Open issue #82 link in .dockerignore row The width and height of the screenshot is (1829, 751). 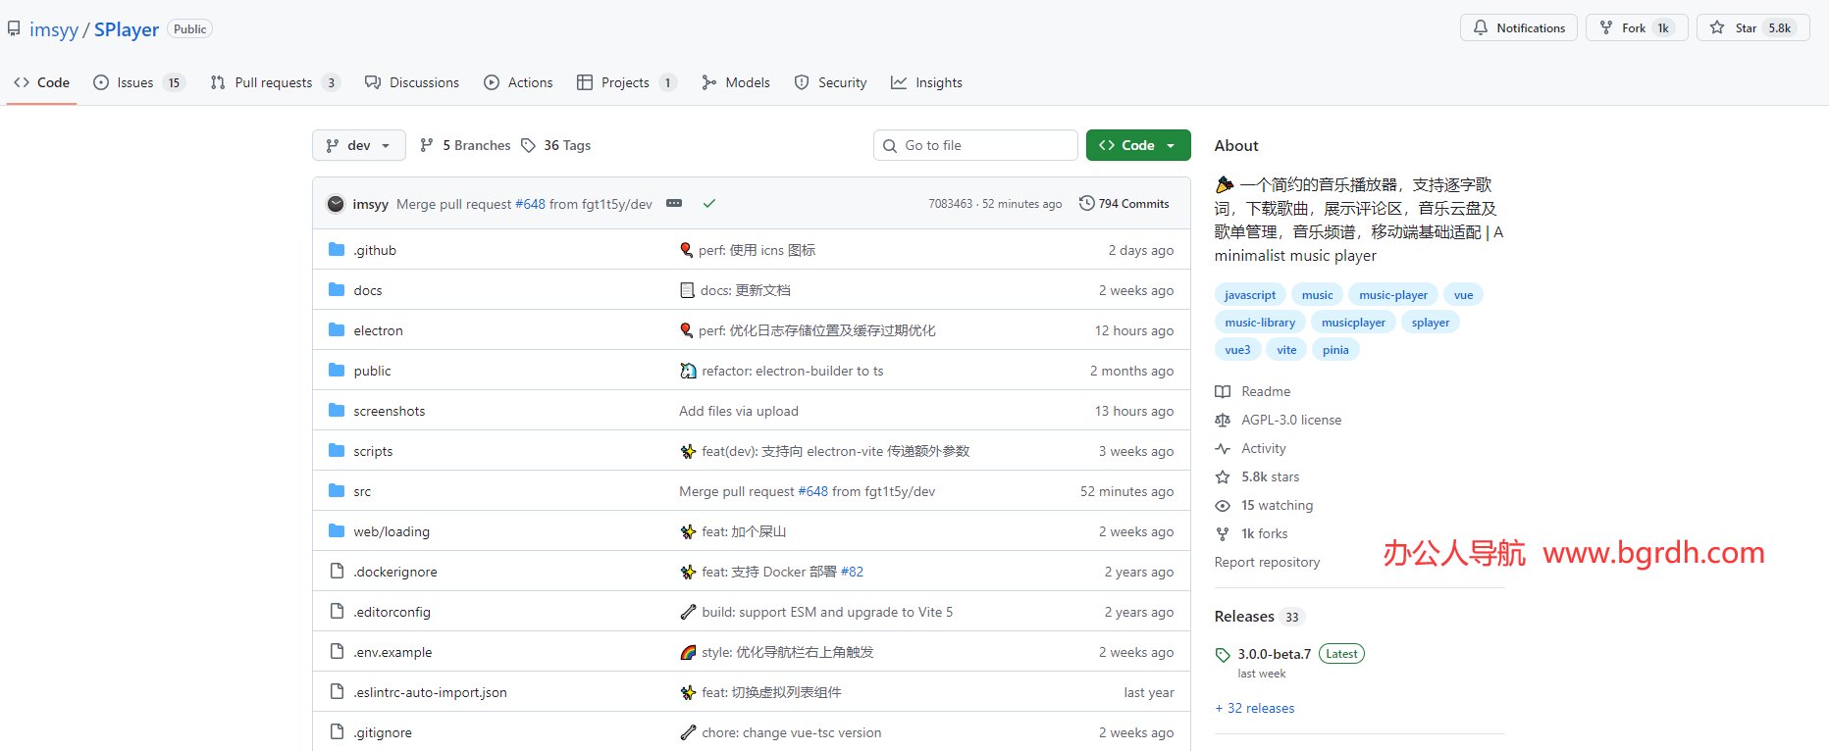[852, 572]
